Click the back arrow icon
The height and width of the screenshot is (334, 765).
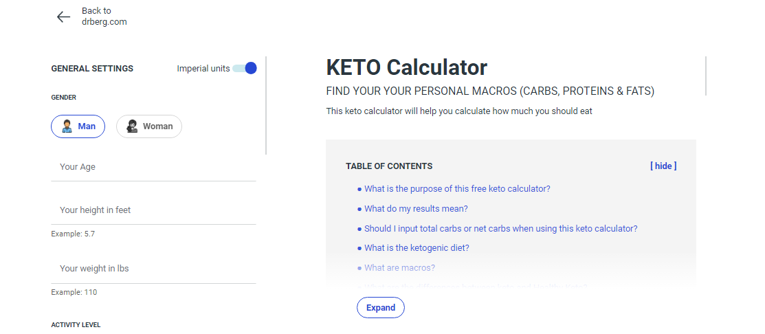[64, 17]
